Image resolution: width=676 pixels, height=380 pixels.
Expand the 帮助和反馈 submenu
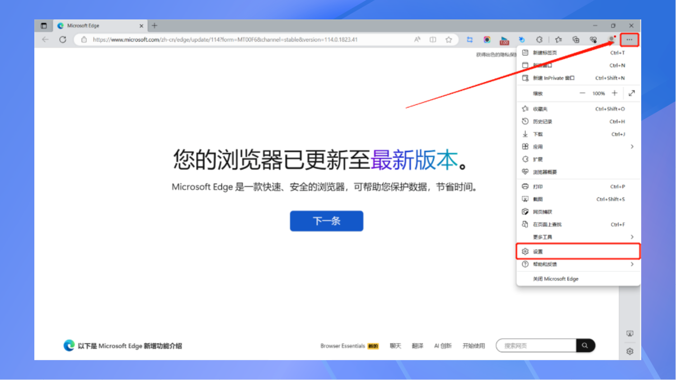578,264
